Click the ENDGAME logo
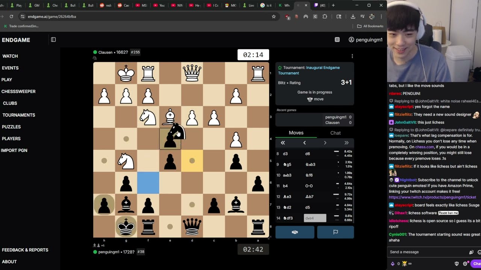The width and height of the screenshot is (481, 270). (16, 40)
